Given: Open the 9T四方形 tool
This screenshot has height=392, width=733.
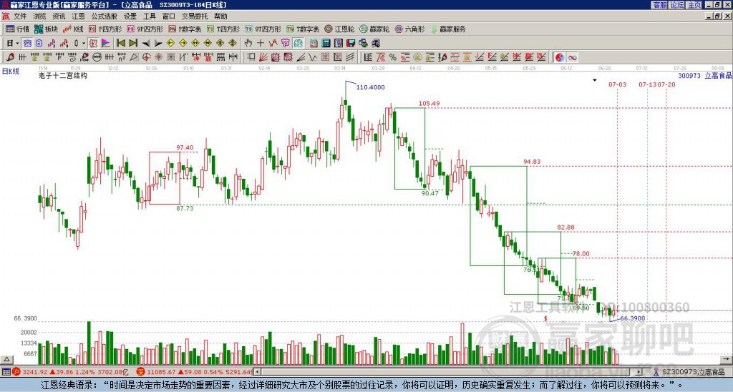Looking at the screenshot, I should click(x=263, y=29).
